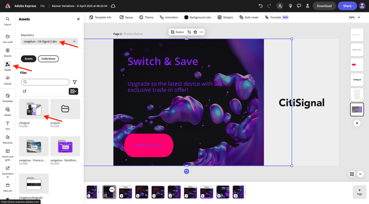Open the Generative AI panel
The height and width of the screenshot is (204, 369).
click(x=7, y=172)
